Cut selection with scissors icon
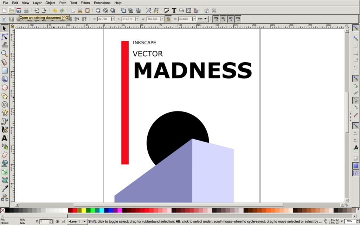Viewport: 360px width, 225px height. [80, 11]
